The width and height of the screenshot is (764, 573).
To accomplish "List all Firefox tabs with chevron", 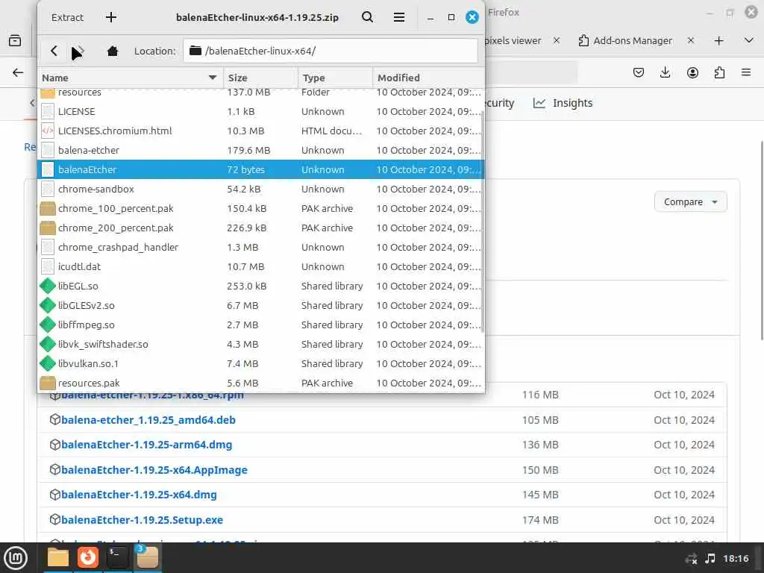I will (749, 40).
